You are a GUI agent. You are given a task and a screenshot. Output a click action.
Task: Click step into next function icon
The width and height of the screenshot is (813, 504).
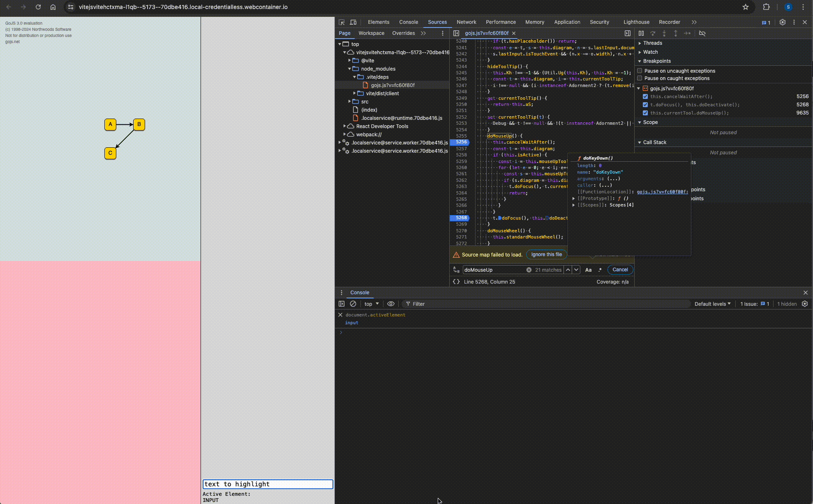[x=664, y=33]
